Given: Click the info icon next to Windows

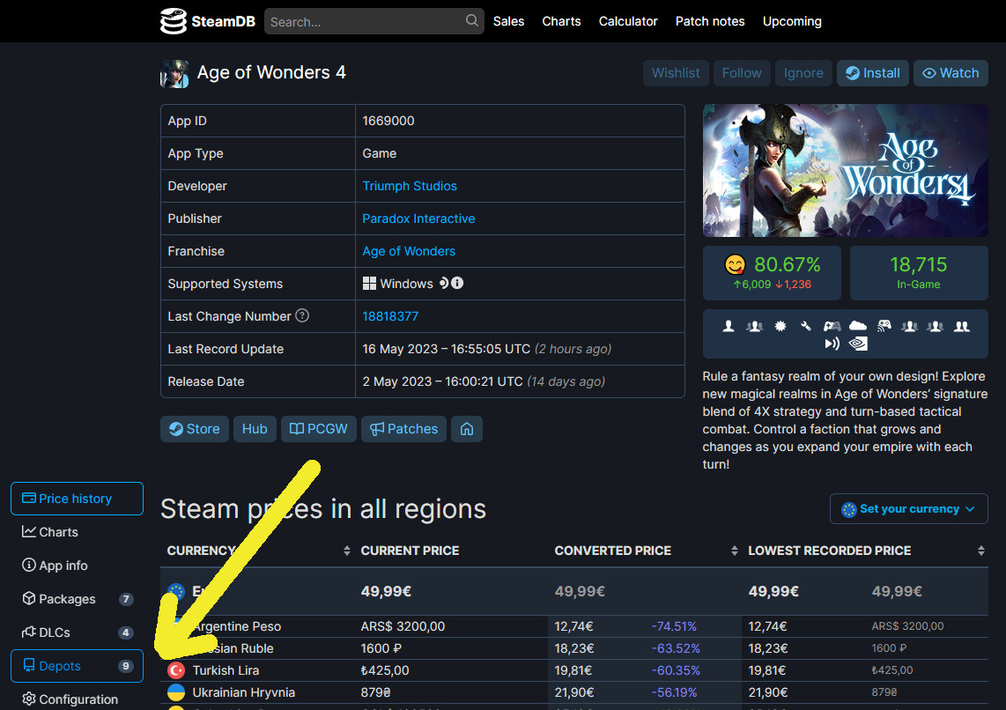Looking at the screenshot, I should (x=457, y=283).
